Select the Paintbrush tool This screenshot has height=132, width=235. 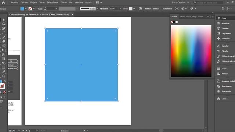pos(4,37)
